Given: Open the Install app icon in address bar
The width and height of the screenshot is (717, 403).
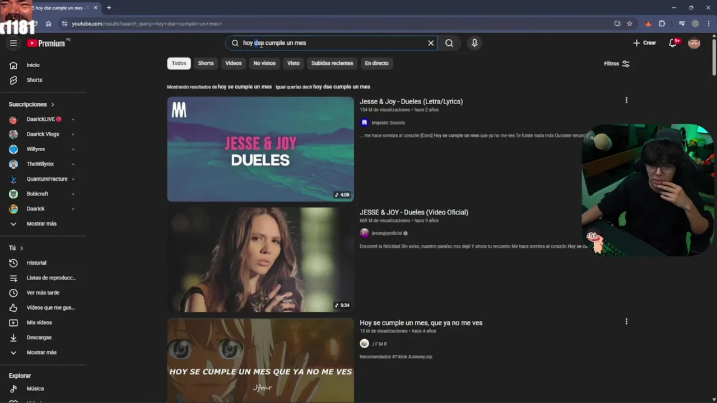Looking at the screenshot, I should click(x=617, y=24).
